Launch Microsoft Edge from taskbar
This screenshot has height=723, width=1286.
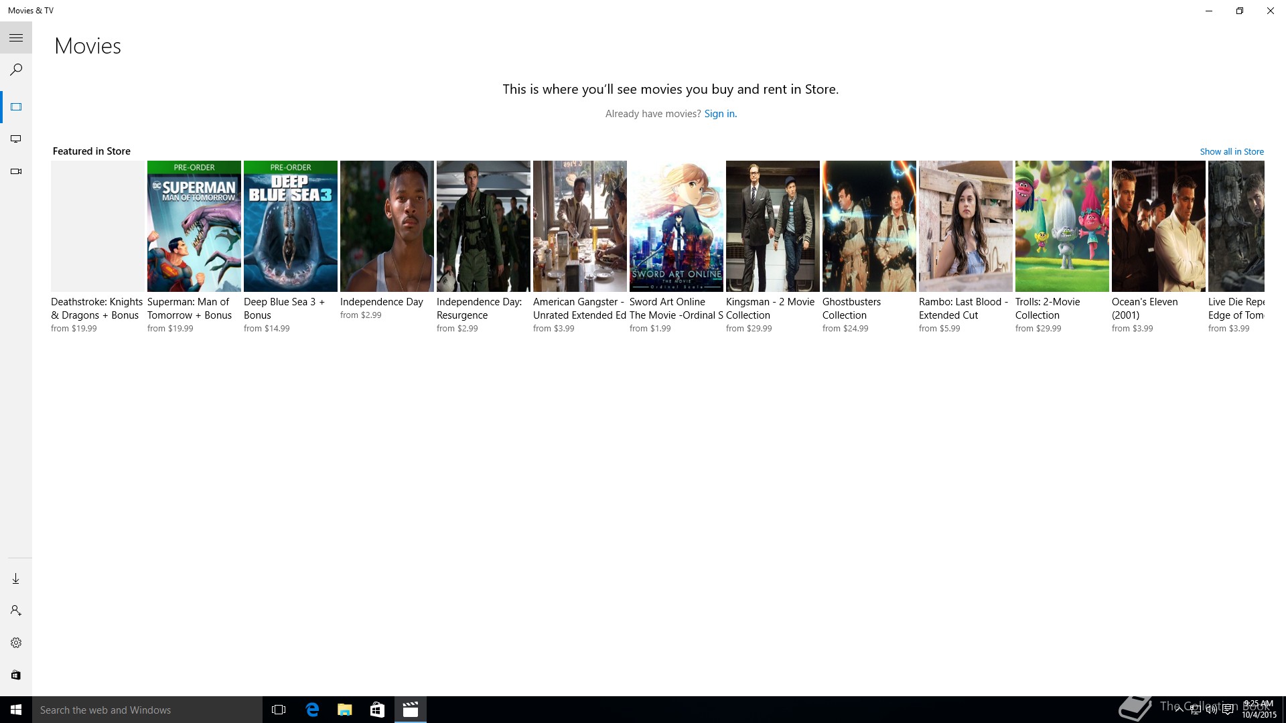tap(312, 710)
